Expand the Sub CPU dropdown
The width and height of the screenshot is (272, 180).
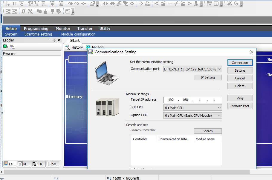click(x=219, y=108)
